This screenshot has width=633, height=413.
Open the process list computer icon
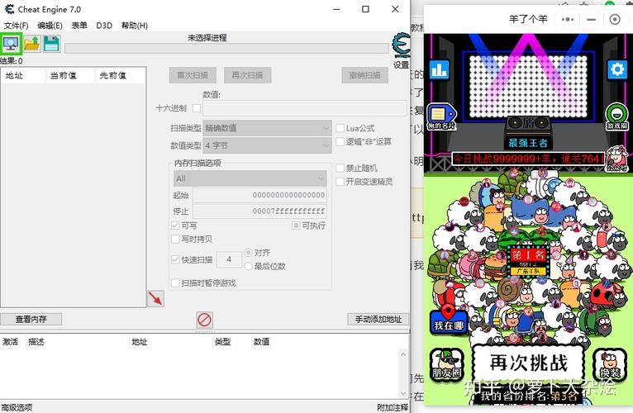click(11, 44)
